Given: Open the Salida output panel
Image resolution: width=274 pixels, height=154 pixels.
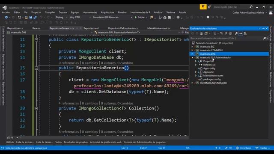Looking at the screenshot, I should pyautogui.click(x=58, y=142).
